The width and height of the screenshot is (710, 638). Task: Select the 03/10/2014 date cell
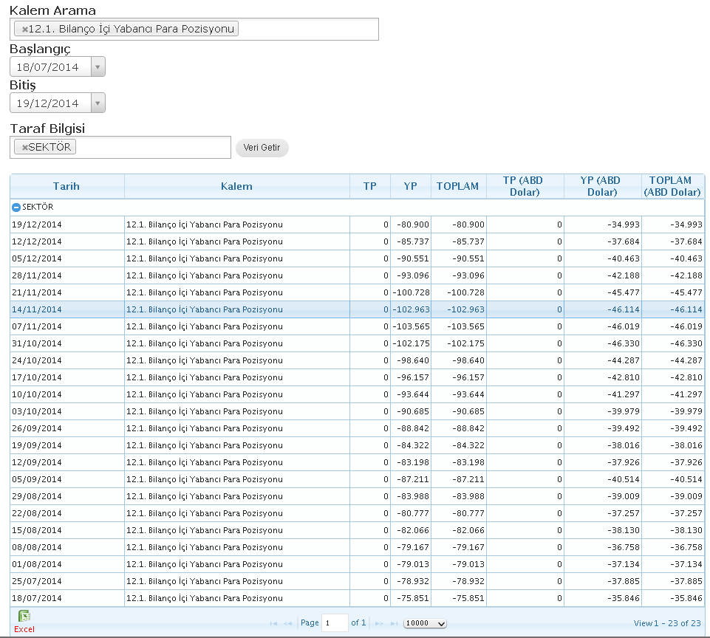[67, 411]
